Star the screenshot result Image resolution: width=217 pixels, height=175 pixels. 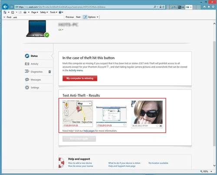point(125,125)
